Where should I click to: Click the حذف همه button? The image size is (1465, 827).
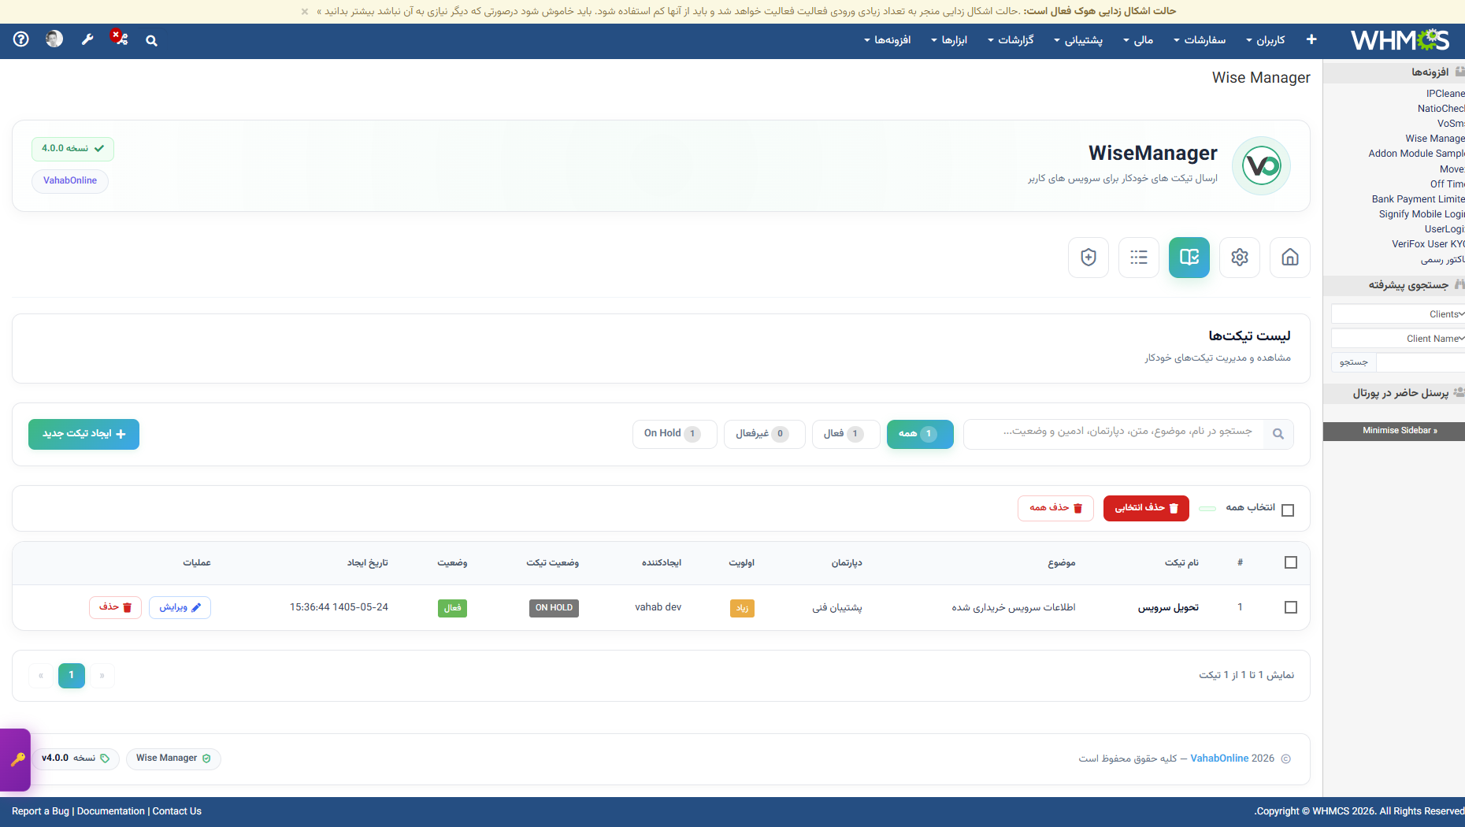click(x=1055, y=508)
